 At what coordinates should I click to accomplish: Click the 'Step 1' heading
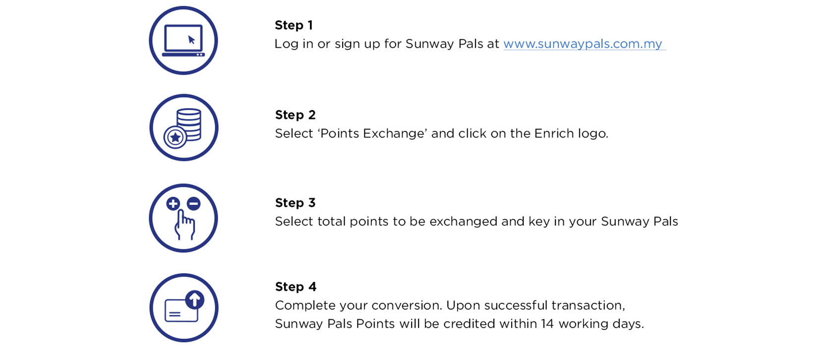294,25
